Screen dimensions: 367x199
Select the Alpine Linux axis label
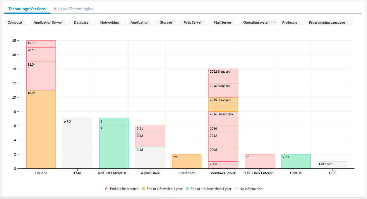point(150,173)
